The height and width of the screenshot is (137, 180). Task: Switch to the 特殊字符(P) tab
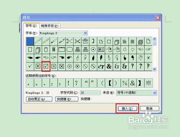(x=50, y=26)
